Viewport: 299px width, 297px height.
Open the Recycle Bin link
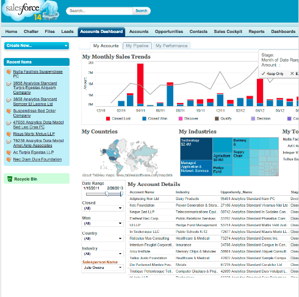(26, 179)
